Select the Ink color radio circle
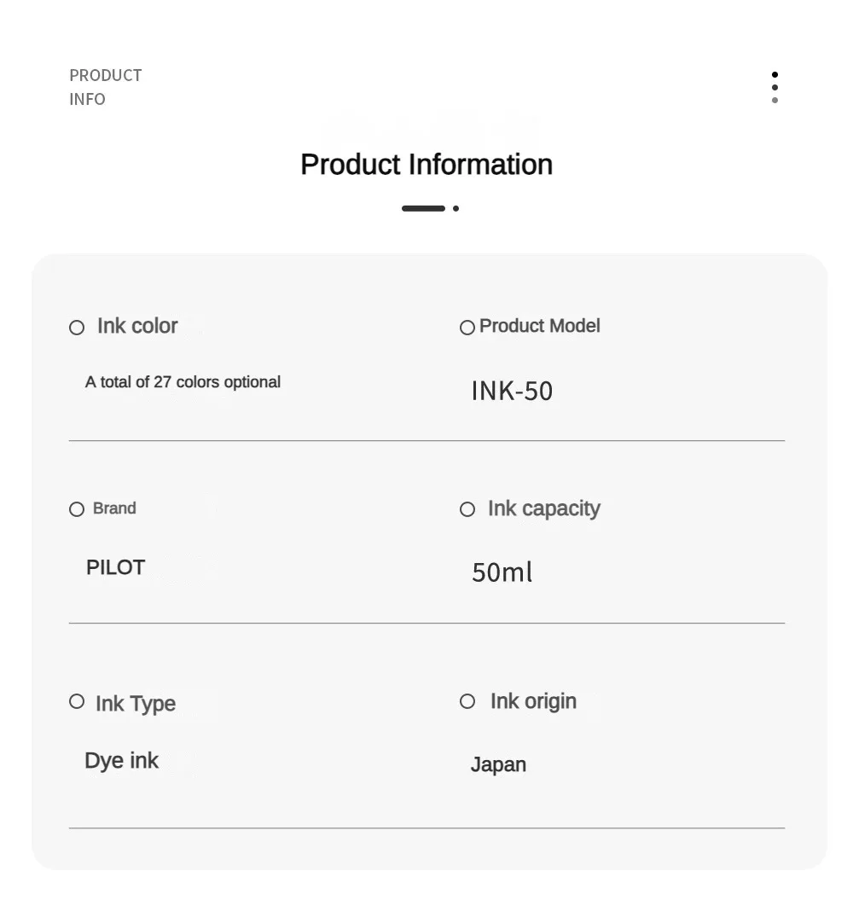853x900 pixels. [77, 328]
